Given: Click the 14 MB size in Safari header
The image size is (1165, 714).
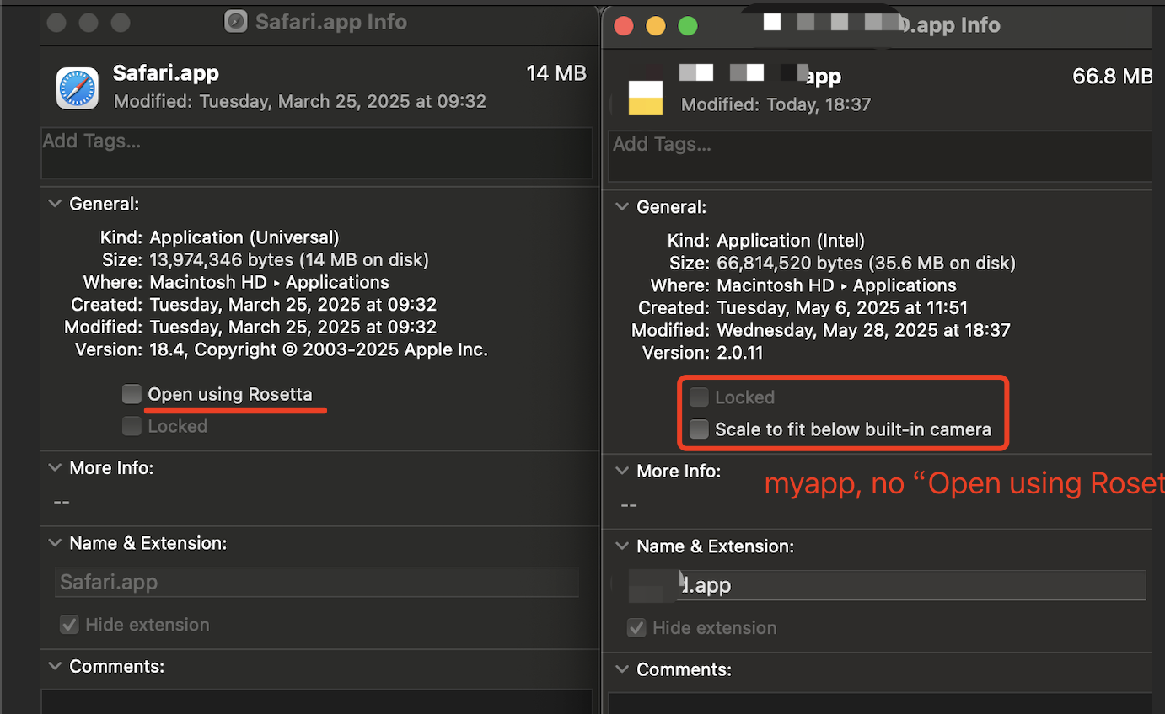Looking at the screenshot, I should pyautogui.click(x=556, y=73).
